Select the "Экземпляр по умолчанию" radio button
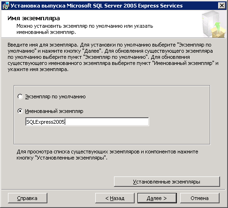This screenshot has width=228, height=208. [x=20, y=96]
